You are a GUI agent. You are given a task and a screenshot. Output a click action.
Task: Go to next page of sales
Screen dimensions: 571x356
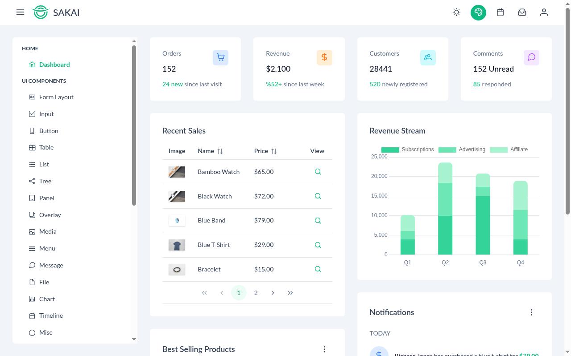(273, 293)
